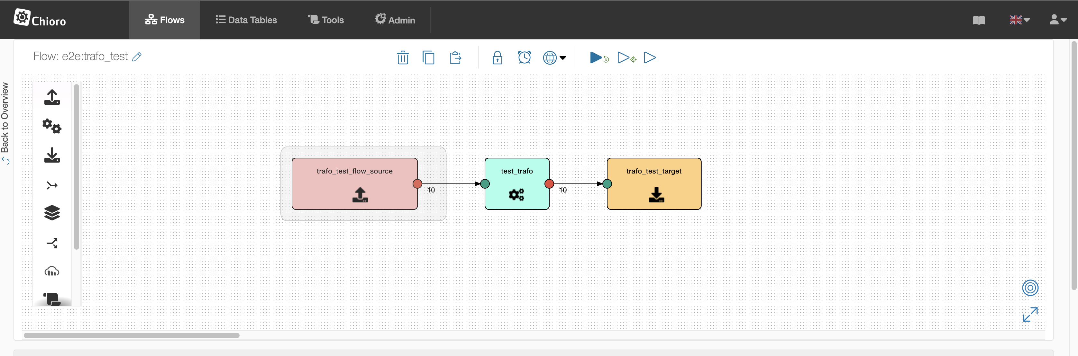Screen dimensions: 1078x356
Task: Toggle the flow lock icon
Action: coord(497,57)
